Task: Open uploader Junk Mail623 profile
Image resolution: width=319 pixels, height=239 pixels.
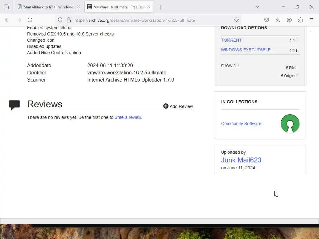Action: click(241, 160)
